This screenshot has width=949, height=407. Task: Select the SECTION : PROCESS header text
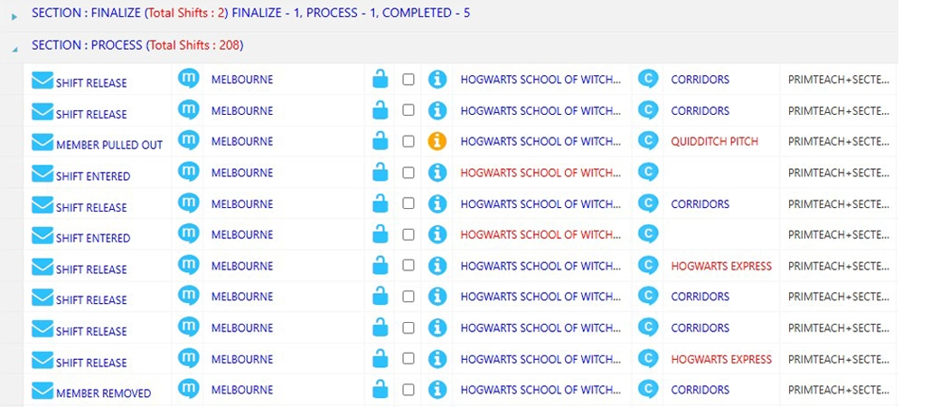coord(137,45)
